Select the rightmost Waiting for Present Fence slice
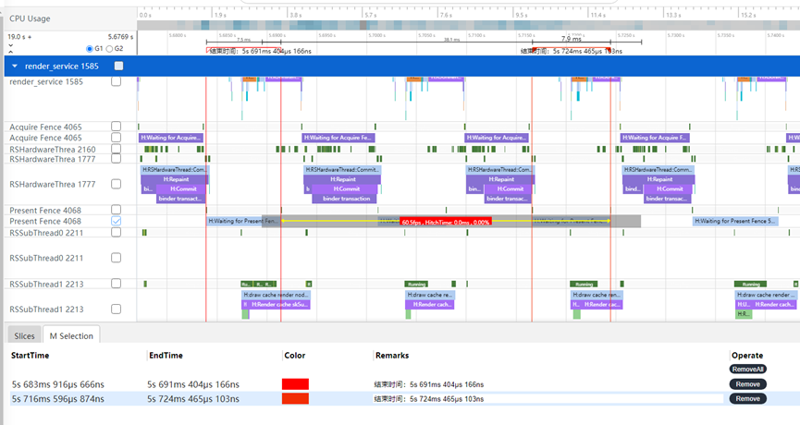 [x=735, y=221]
